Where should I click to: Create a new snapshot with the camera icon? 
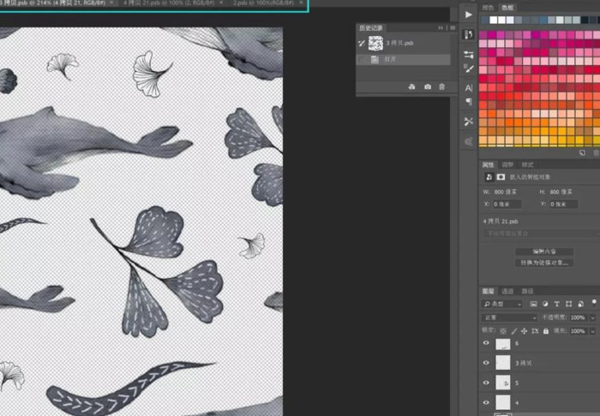tap(427, 86)
